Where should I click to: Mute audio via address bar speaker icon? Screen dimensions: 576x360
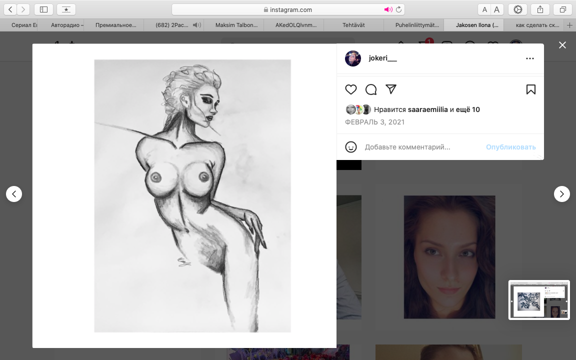pos(388,9)
